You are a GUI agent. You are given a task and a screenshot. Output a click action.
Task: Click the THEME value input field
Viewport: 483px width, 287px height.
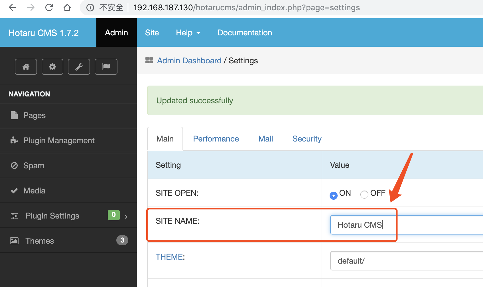(407, 261)
